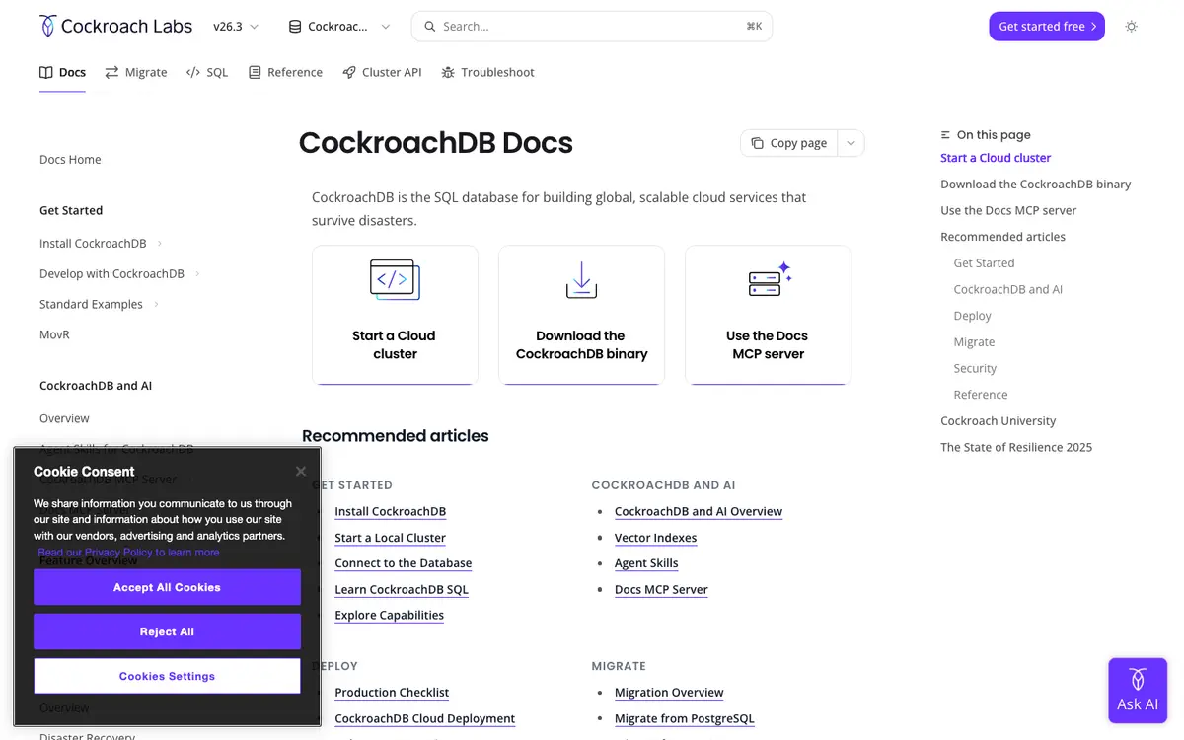This screenshot has height=740, width=1184.
Task: Jump to Download the CockroachDB binary outline entry
Action: (1036, 185)
